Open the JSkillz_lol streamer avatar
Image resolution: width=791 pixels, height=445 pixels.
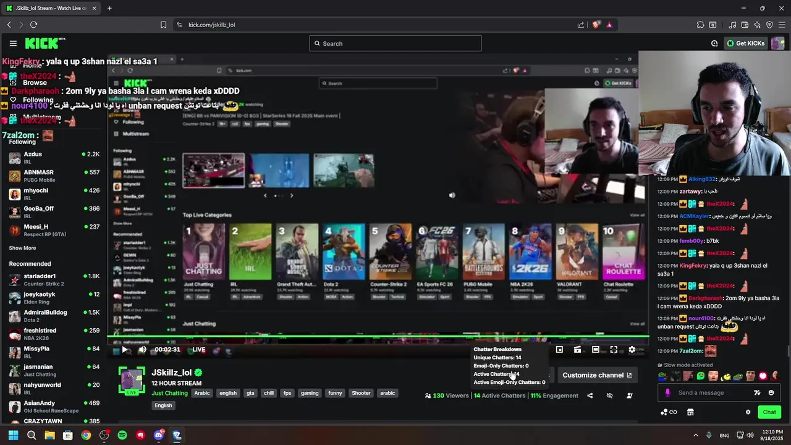tap(132, 381)
